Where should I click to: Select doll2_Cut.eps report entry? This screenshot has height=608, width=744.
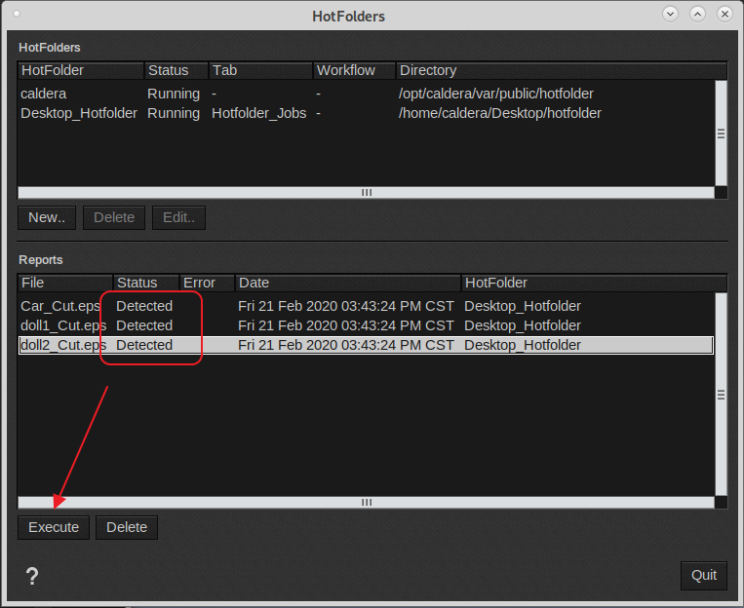(63, 345)
